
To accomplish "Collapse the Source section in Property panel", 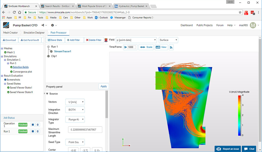I will point(47,94).
